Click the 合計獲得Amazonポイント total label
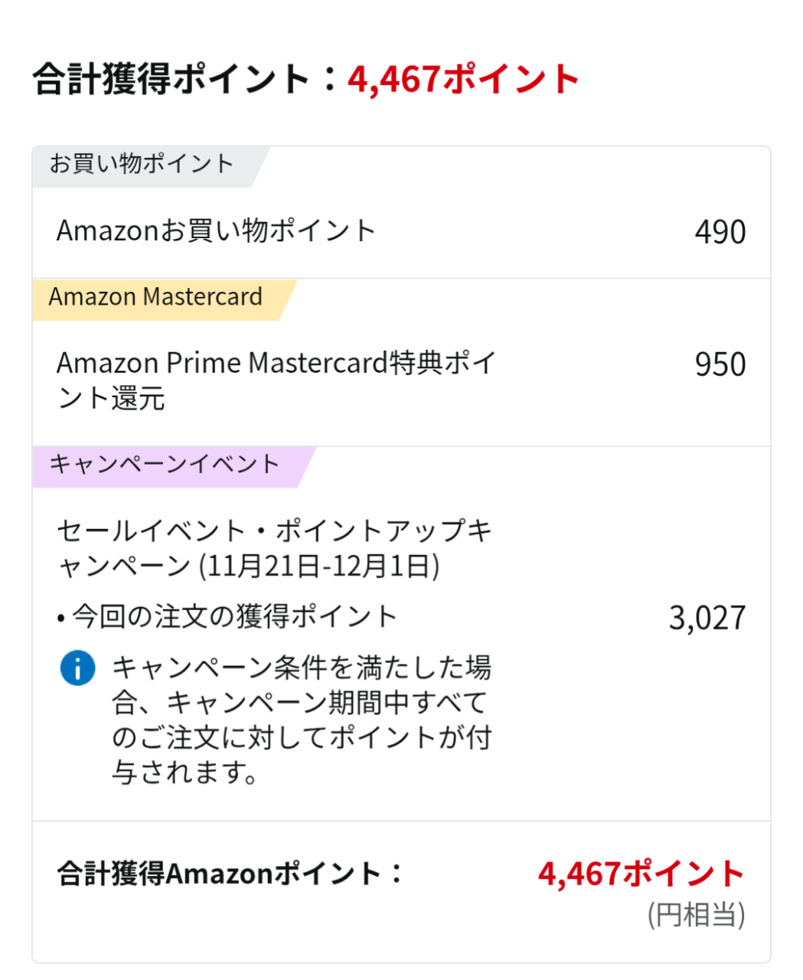 230,874
